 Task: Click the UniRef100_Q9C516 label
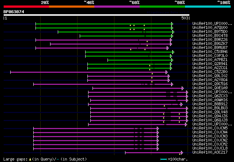click(210, 84)
